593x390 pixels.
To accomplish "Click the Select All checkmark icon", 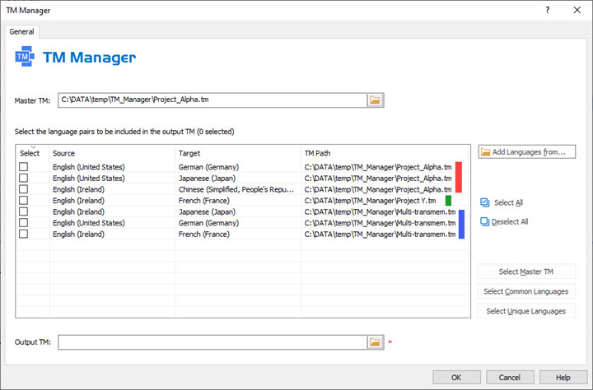I will coord(485,202).
